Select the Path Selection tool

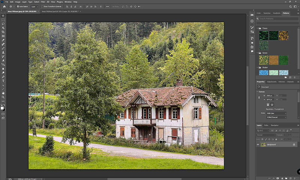point(3,85)
